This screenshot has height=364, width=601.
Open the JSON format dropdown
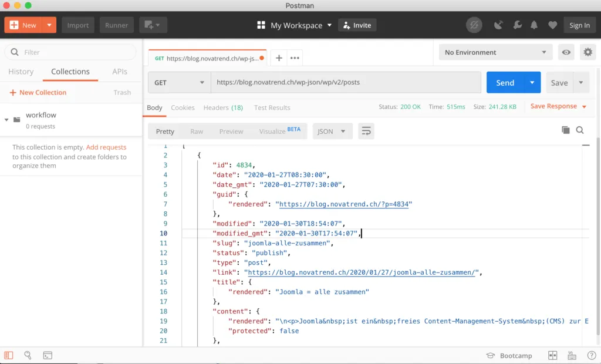[x=332, y=132]
